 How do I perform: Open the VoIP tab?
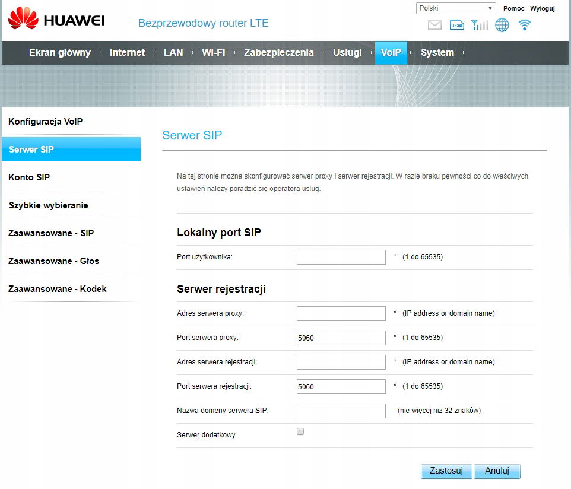tap(391, 52)
